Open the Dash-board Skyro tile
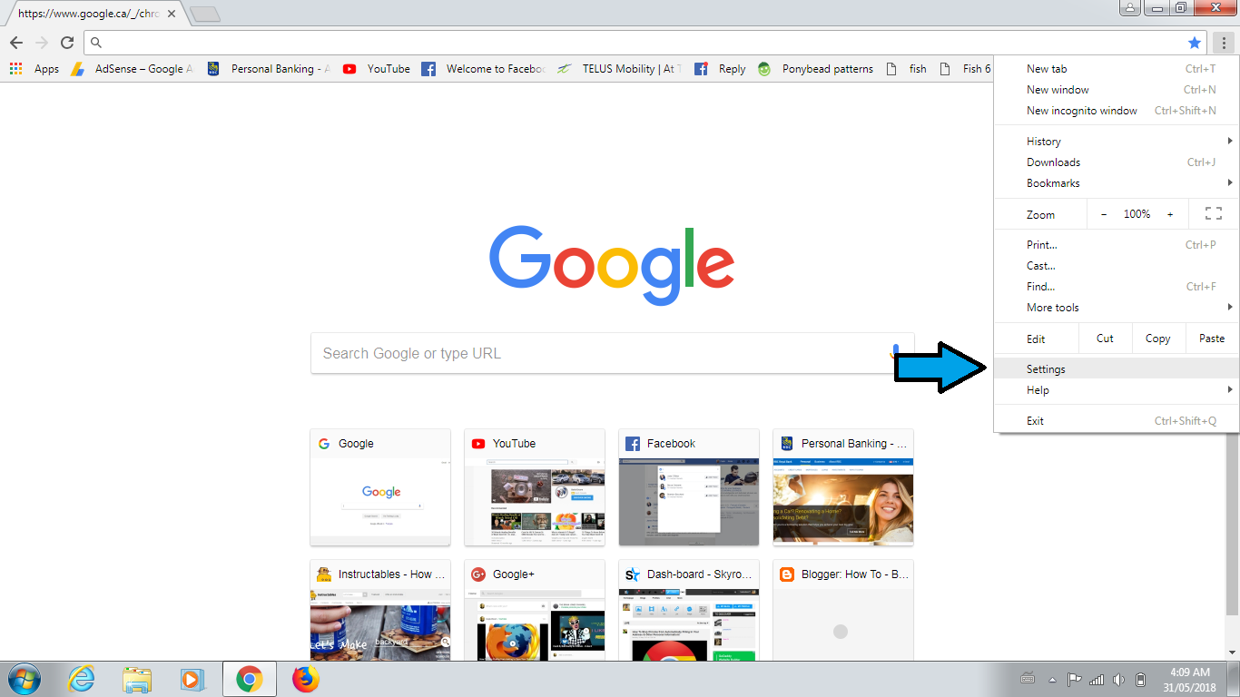The width and height of the screenshot is (1240, 697). [689, 610]
